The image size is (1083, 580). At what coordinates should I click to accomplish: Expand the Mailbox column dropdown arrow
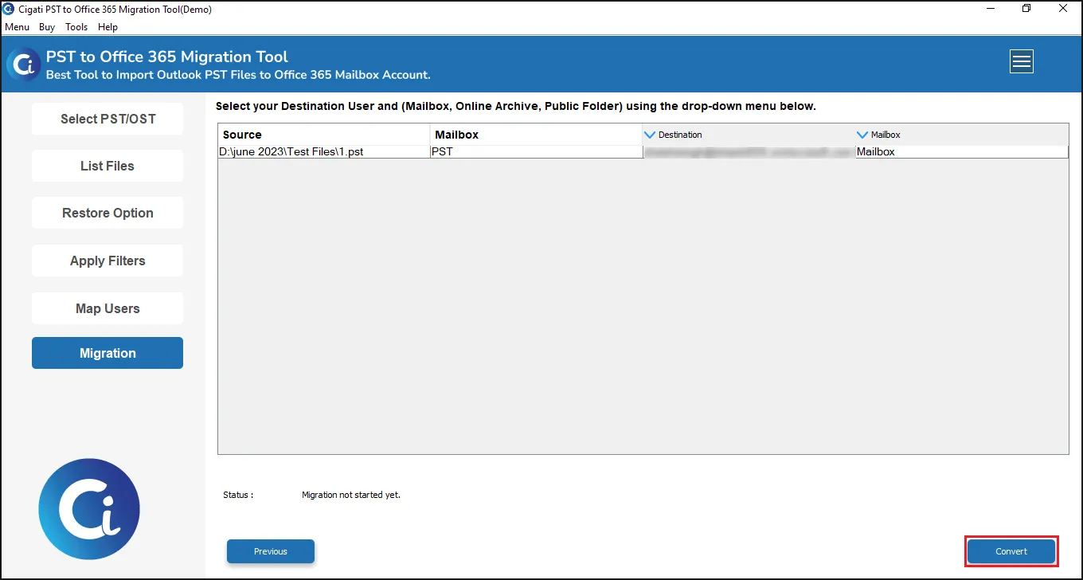click(862, 135)
